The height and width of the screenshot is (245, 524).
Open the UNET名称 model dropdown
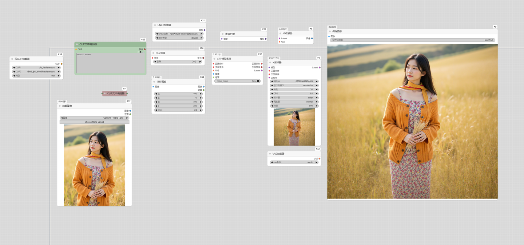[179, 34]
